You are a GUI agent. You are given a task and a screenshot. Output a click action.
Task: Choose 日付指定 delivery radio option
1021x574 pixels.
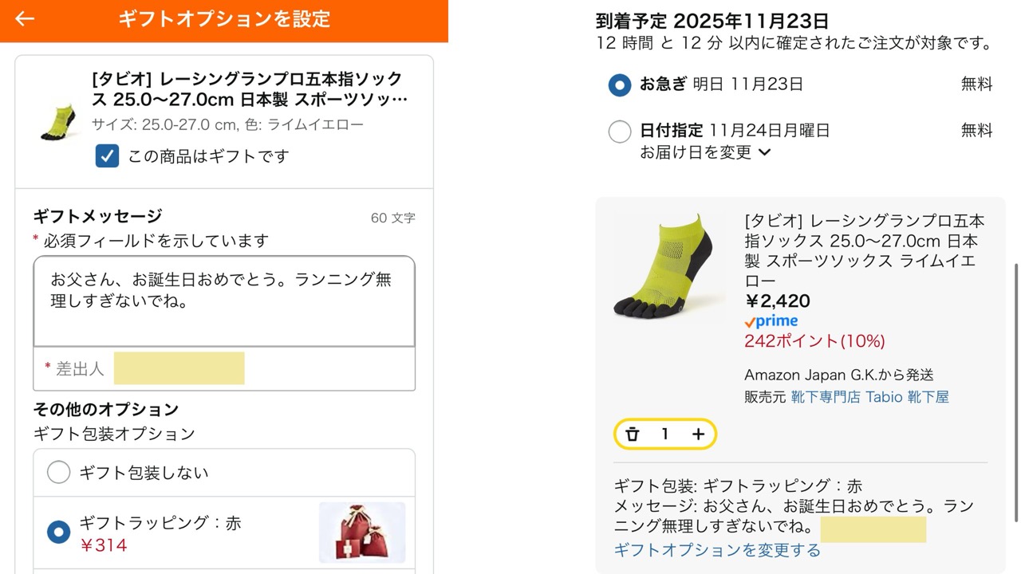pos(619,131)
